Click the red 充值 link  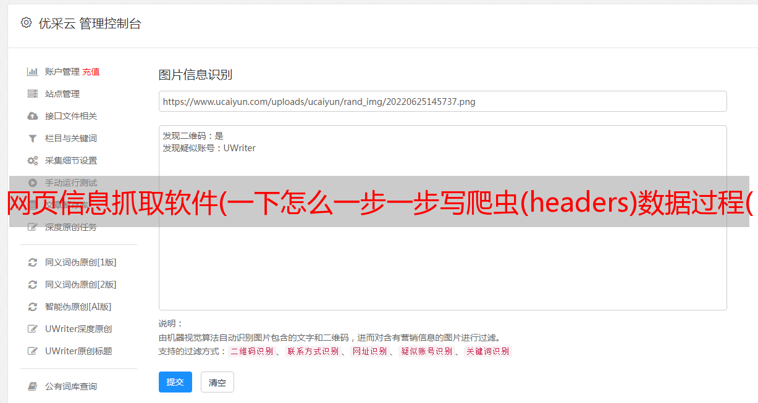tap(91, 72)
